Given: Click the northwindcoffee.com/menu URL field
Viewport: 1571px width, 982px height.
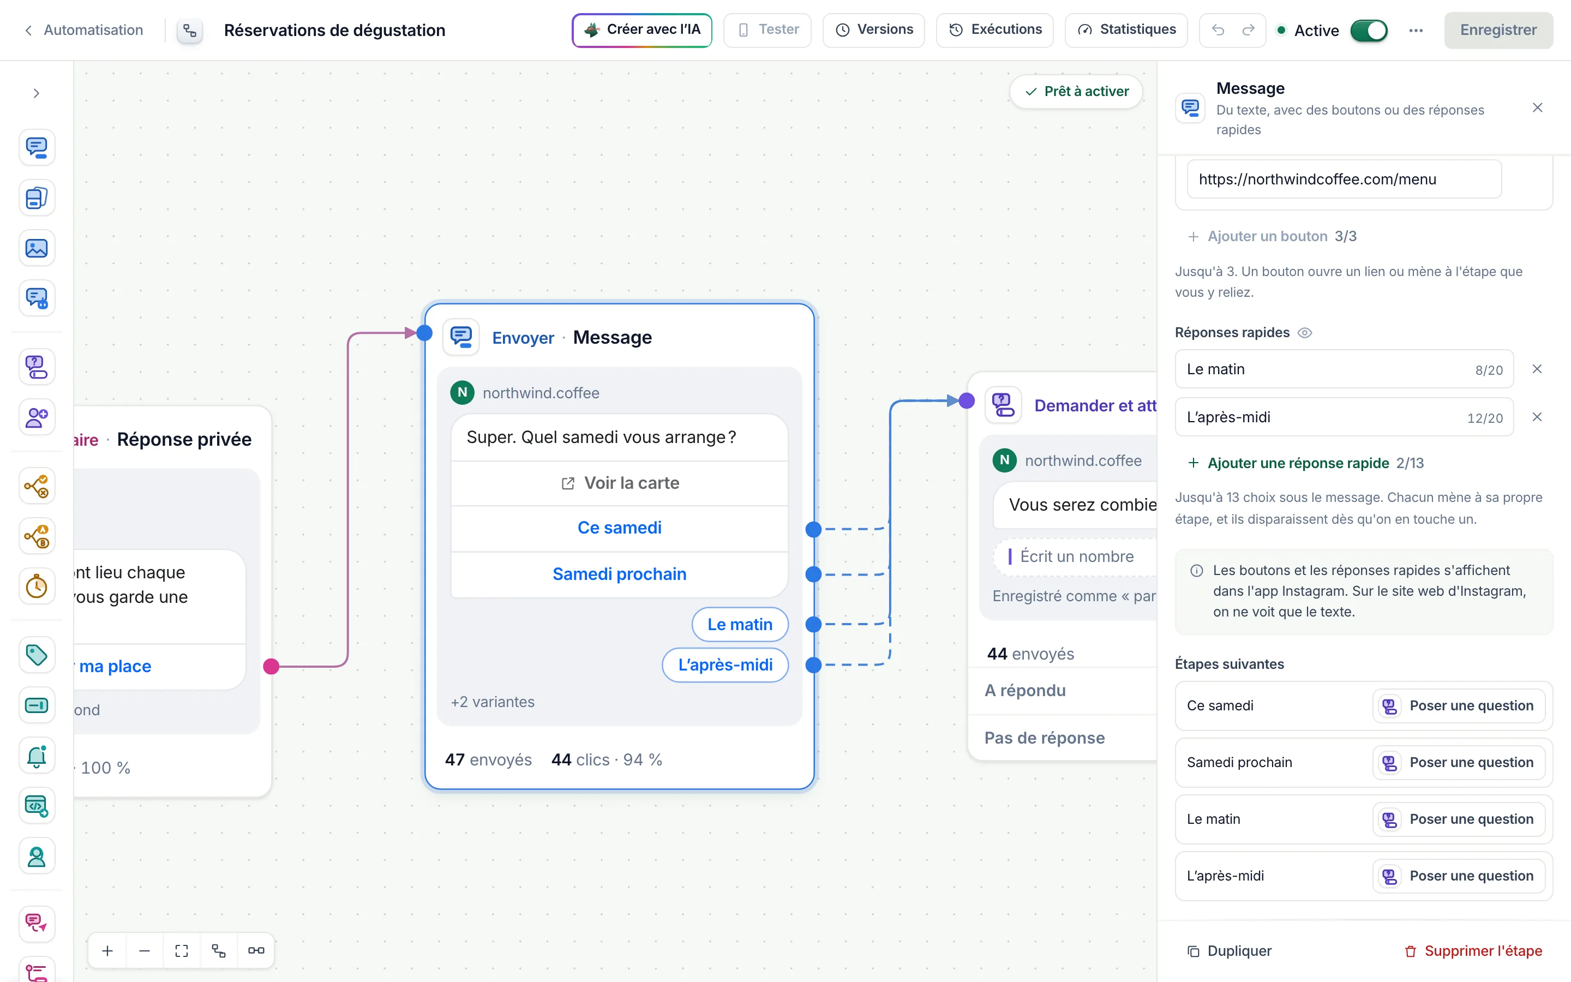Looking at the screenshot, I should (x=1344, y=179).
